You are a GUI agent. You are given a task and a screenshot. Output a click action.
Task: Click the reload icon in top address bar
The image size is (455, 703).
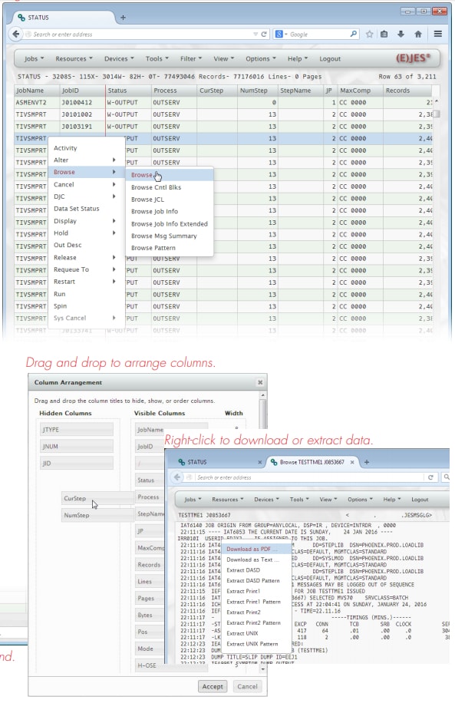click(x=264, y=34)
